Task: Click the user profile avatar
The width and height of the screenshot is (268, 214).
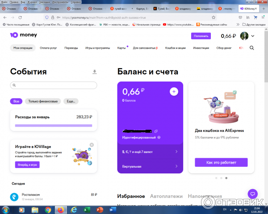Action: pyautogui.click(x=244, y=36)
